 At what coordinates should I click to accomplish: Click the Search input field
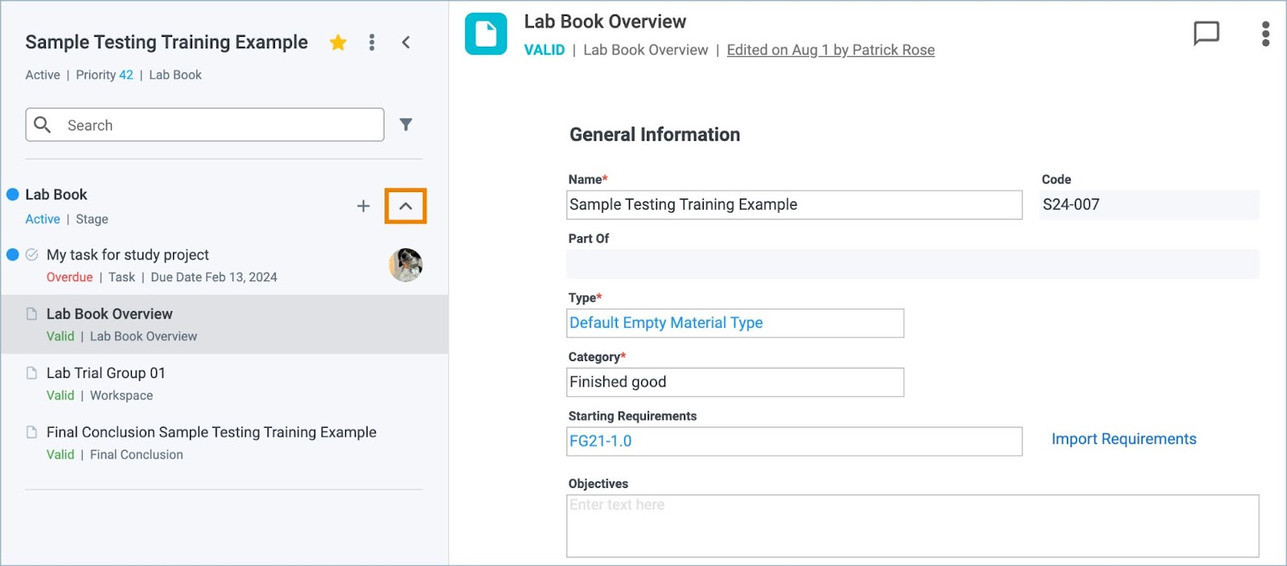coord(204,125)
